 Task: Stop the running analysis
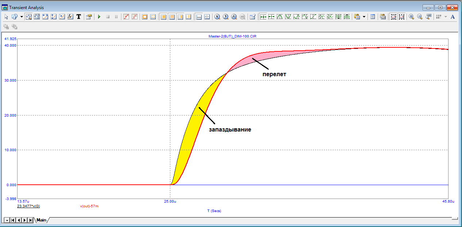click(108, 17)
